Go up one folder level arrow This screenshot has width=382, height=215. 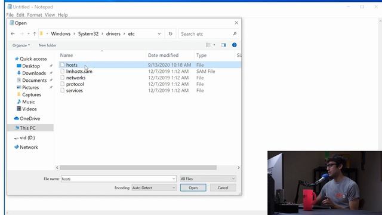35,34
